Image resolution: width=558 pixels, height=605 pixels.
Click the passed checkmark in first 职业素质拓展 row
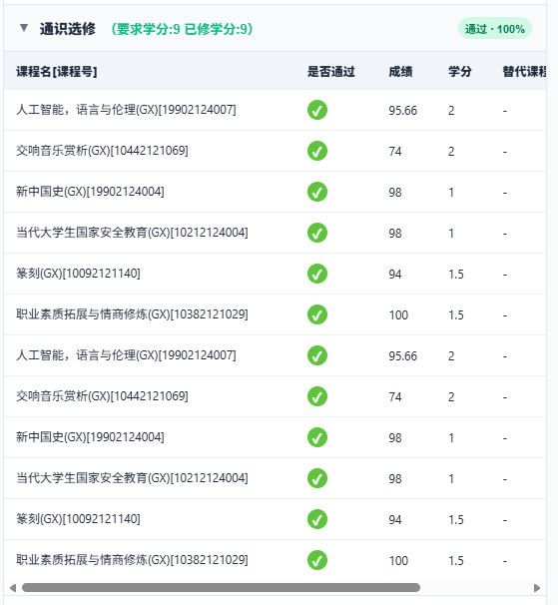click(x=317, y=314)
